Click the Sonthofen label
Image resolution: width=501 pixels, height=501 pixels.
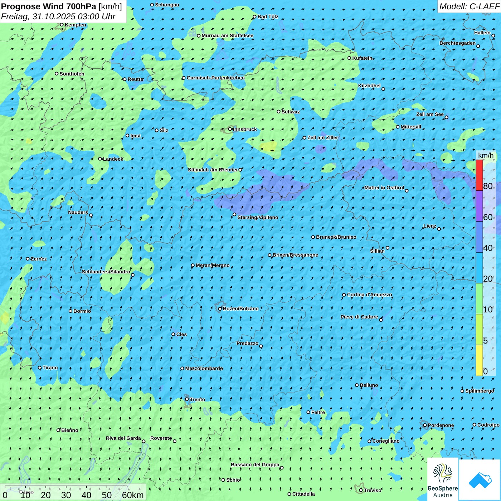[x=72, y=74]
